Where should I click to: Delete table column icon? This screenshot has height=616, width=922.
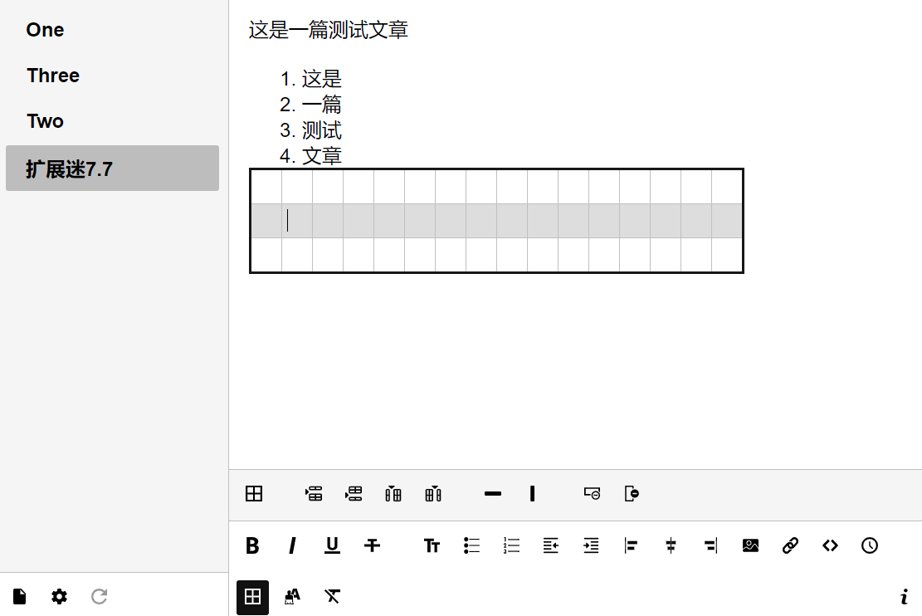pos(632,494)
